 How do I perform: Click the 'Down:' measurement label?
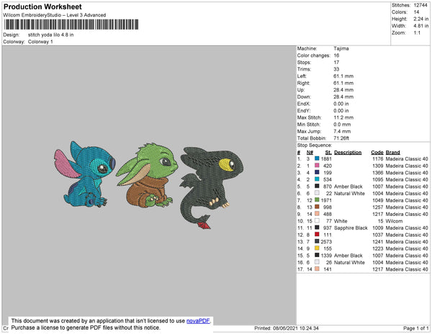[x=304, y=96]
